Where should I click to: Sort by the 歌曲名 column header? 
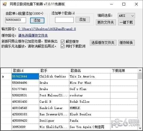[x=90, y=71]
